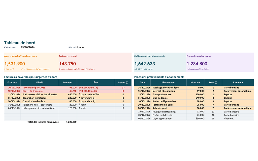Image resolution: width=258 pixels, height=161 pixels.
Task: Select the "Taxe municipale 2026" cell
Action: tap(40, 88)
